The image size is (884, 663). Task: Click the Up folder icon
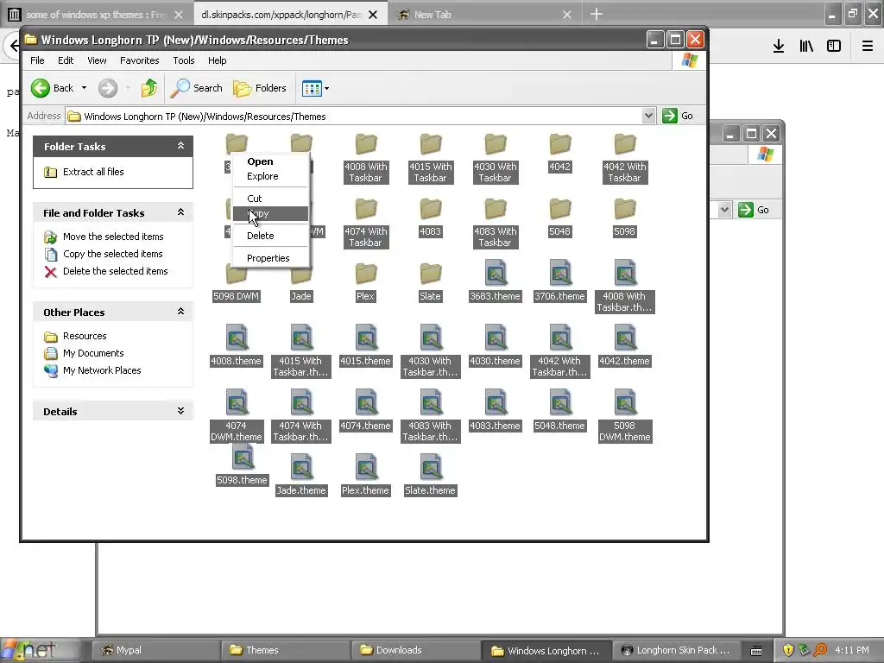149,88
